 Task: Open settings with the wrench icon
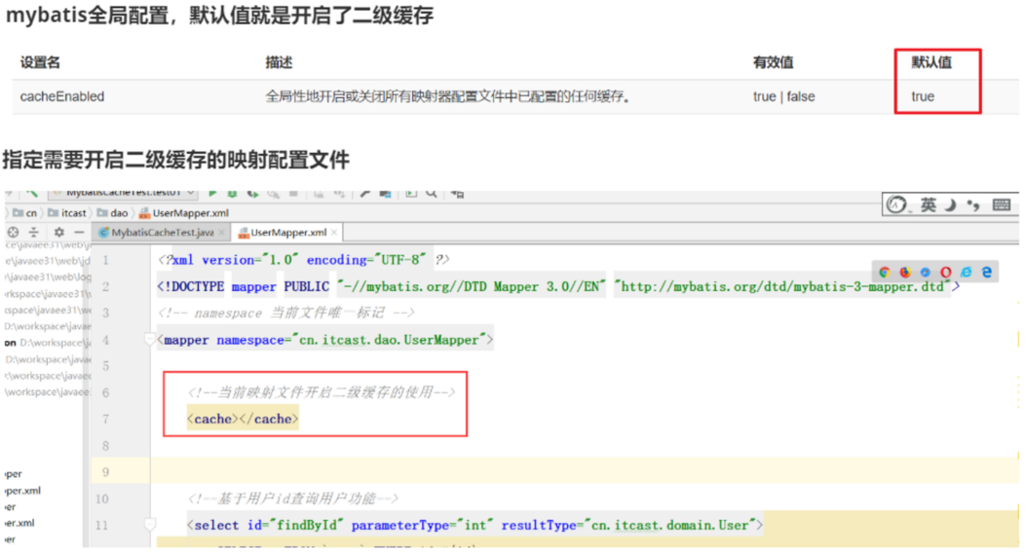coord(365,194)
